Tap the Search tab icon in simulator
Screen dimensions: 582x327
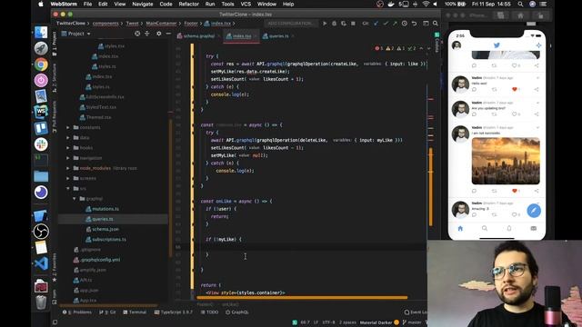(485, 228)
